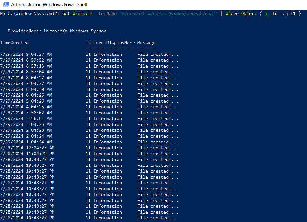Click the '7/29/2024 2:04:24 AM' timestamp
The image size is (307, 222).
click(26, 136)
